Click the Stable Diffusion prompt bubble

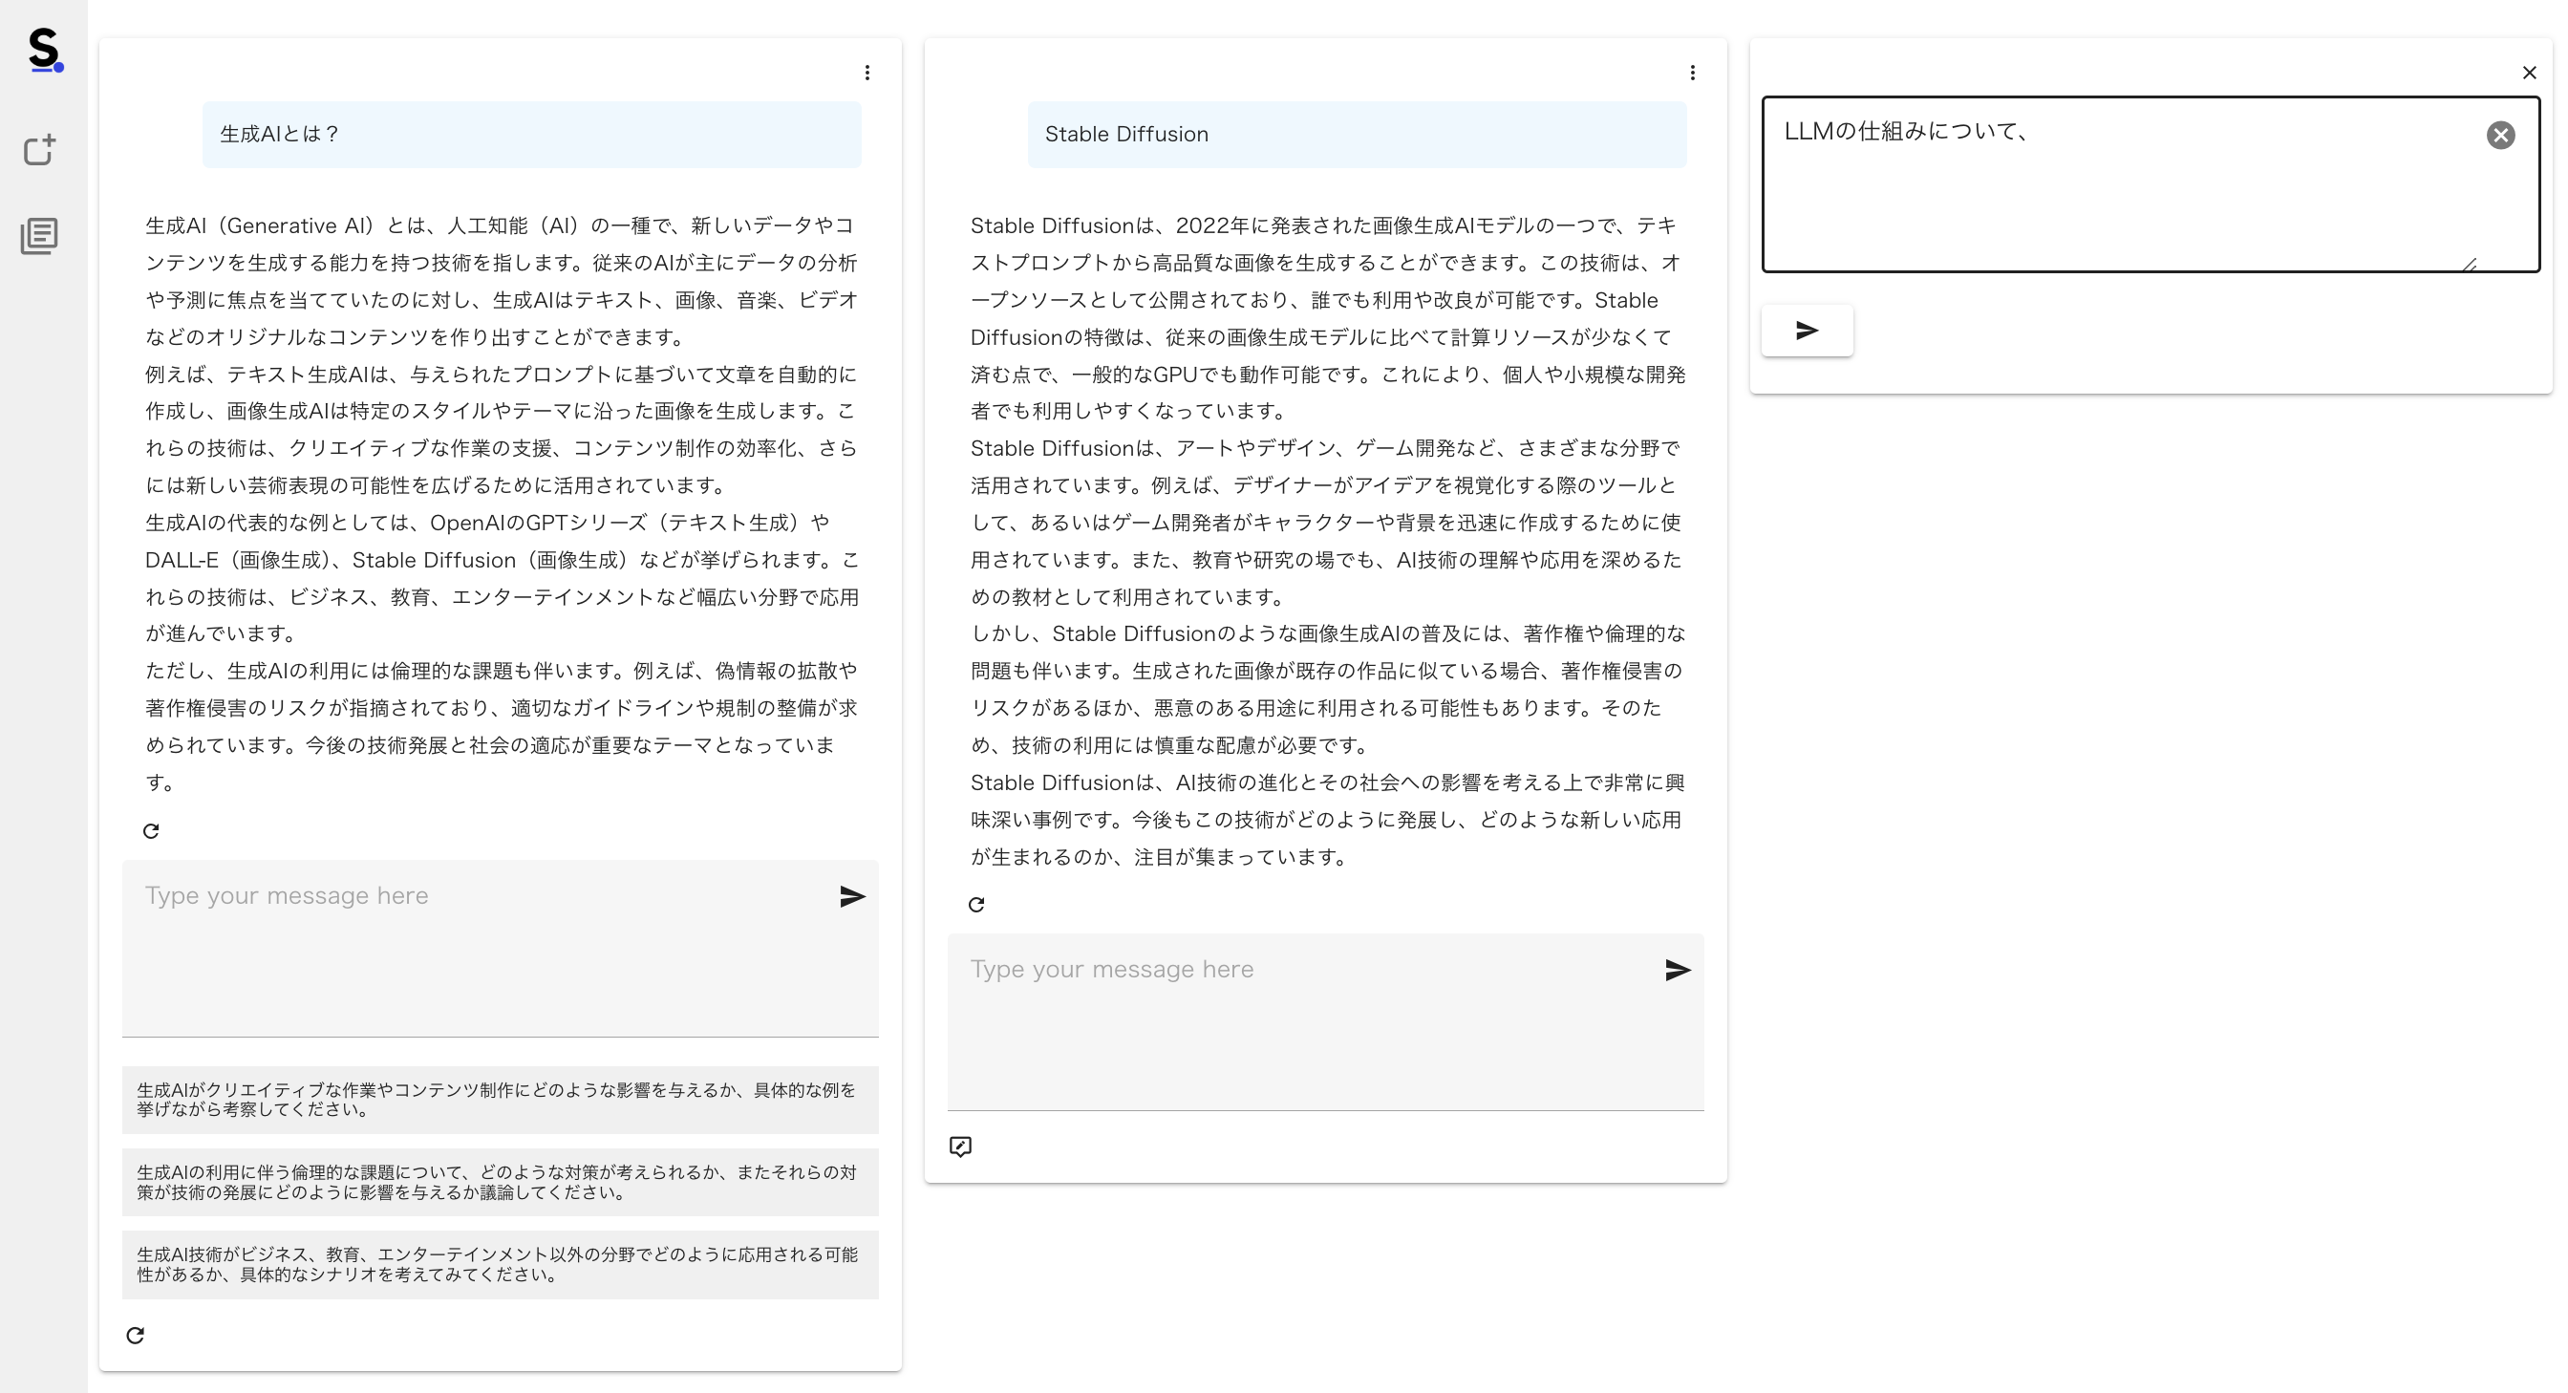[x=1357, y=135]
